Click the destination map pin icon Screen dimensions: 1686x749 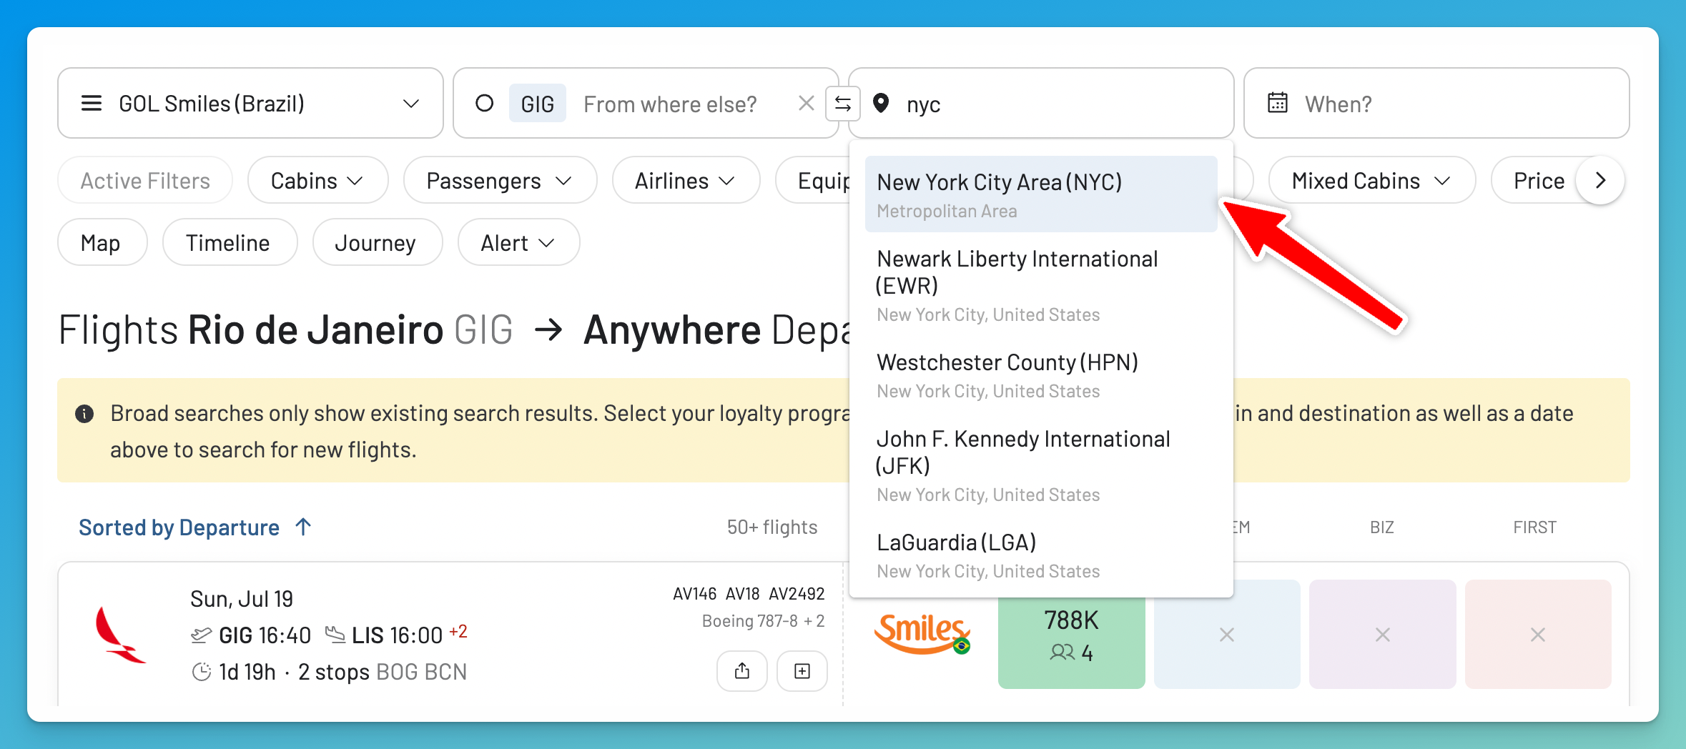(x=881, y=104)
